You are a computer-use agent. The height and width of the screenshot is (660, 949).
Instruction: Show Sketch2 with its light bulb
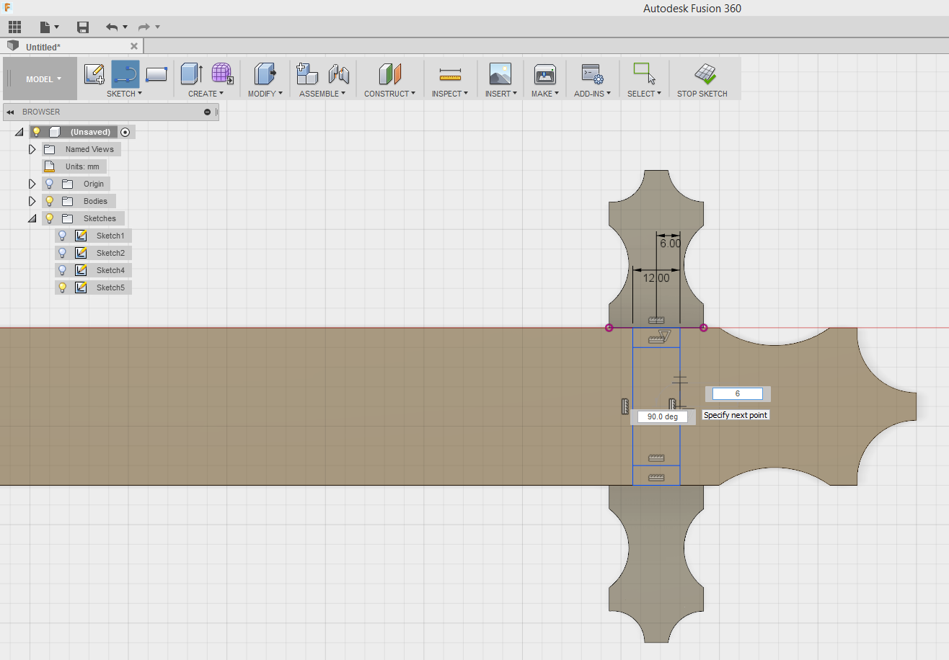[63, 253]
